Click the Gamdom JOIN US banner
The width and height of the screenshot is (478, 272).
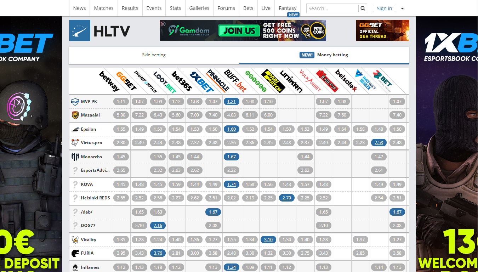coord(243,30)
